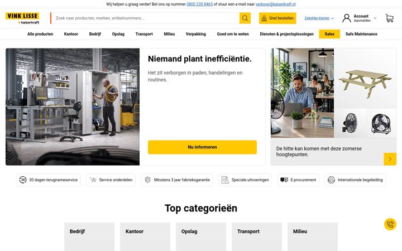Click the office worker with fan image
402x251 pixels.
pos(302,93)
